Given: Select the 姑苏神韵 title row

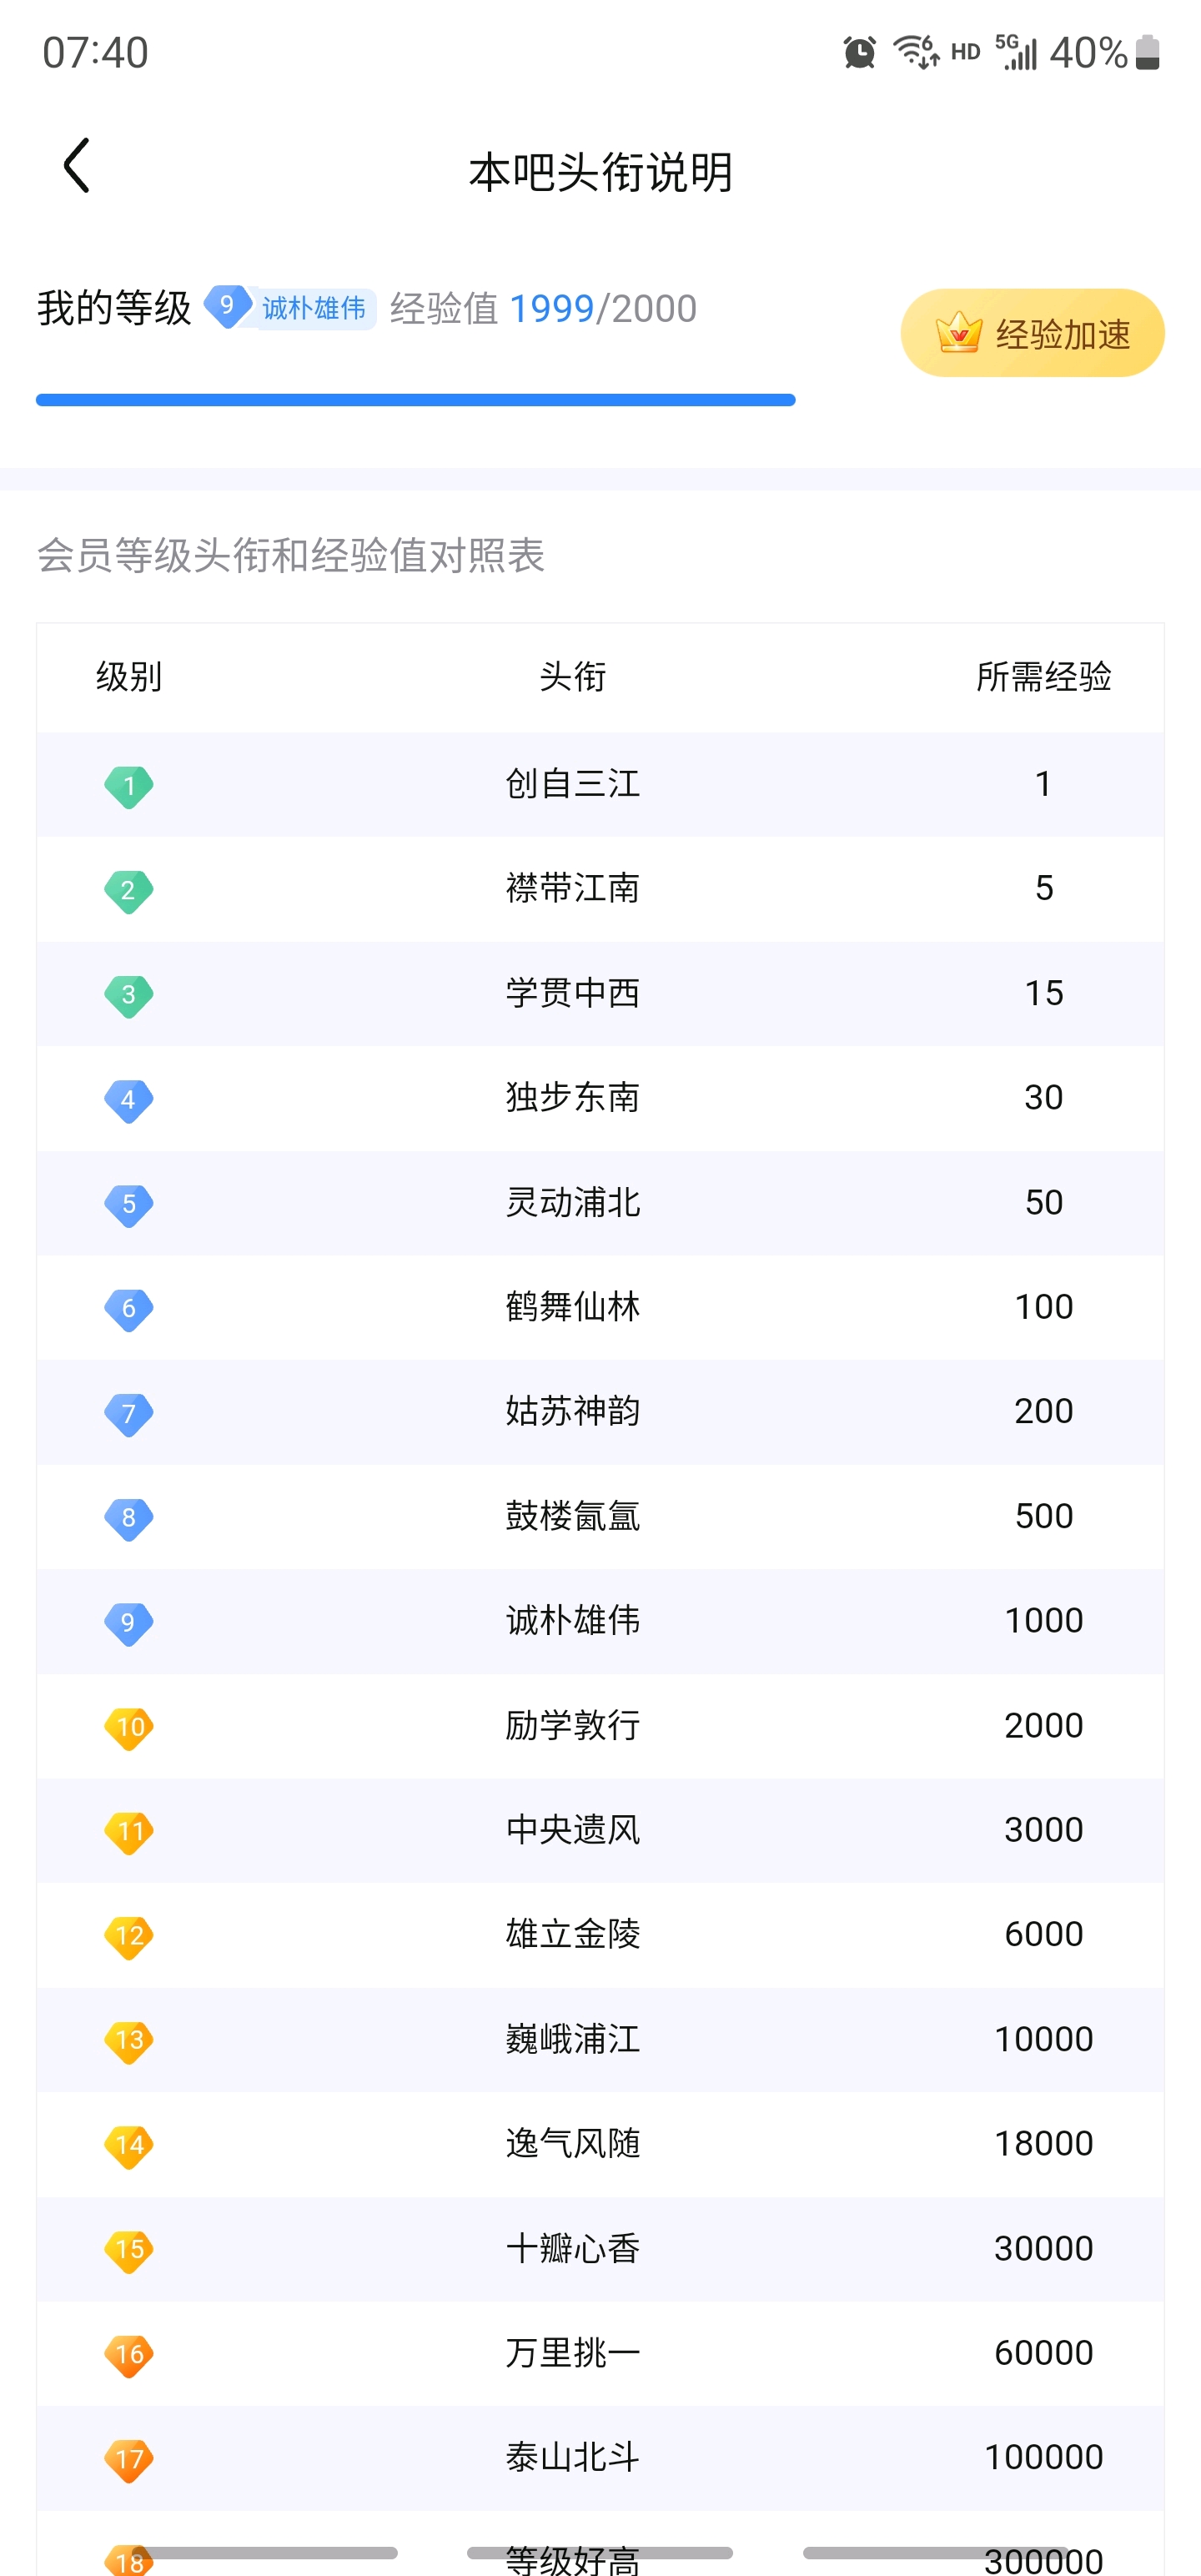Looking at the screenshot, I should [x=601, y=1412].
